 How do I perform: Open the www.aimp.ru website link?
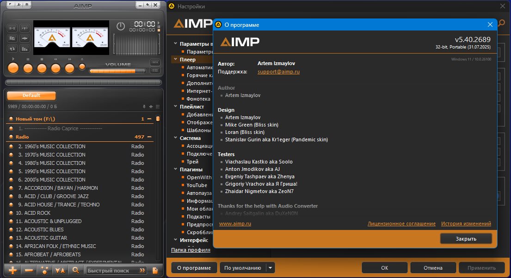pyautogui.click(x=235, y=224)
